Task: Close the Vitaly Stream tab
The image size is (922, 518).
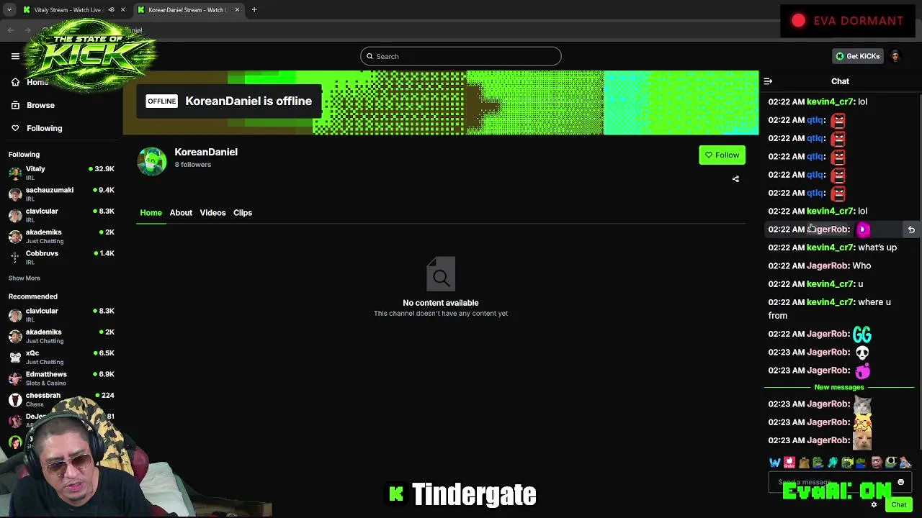Action: click(122, 10)
